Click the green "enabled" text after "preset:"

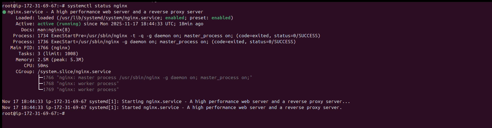tap(221, 18)
